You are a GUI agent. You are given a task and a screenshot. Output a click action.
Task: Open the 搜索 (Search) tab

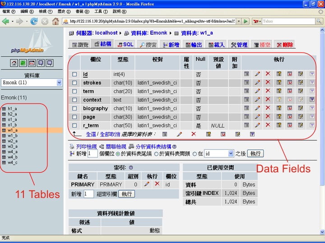pyautogui.click(x=148, y=45)
